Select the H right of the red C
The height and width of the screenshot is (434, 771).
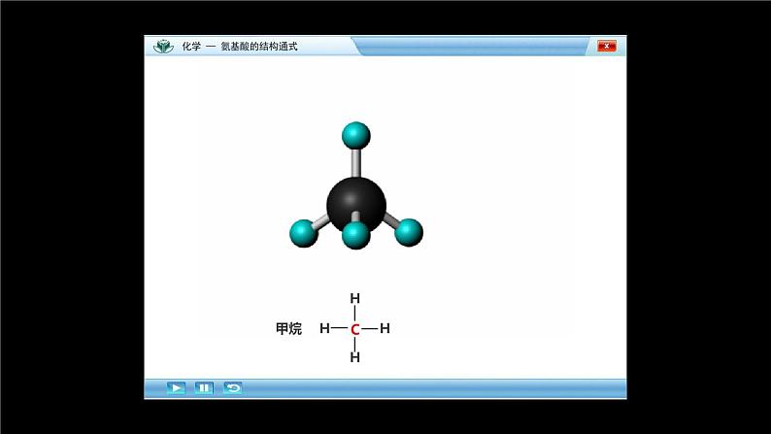point(385,329)
